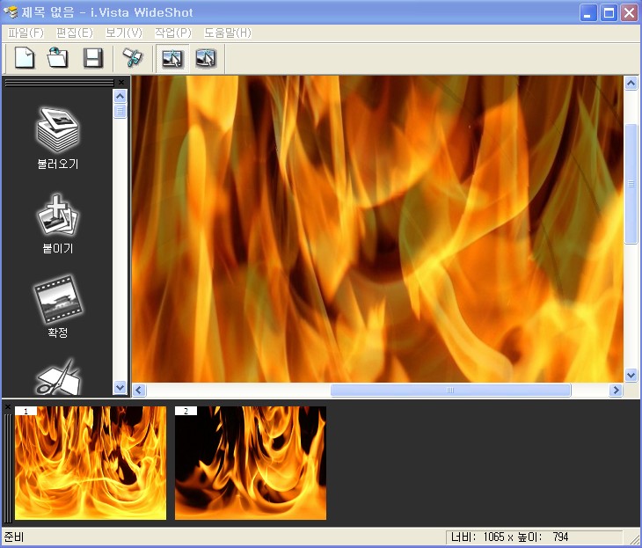The image size is (642, 548).
Task: Toggle the second image pointer view button
Action: pos(206,58)
